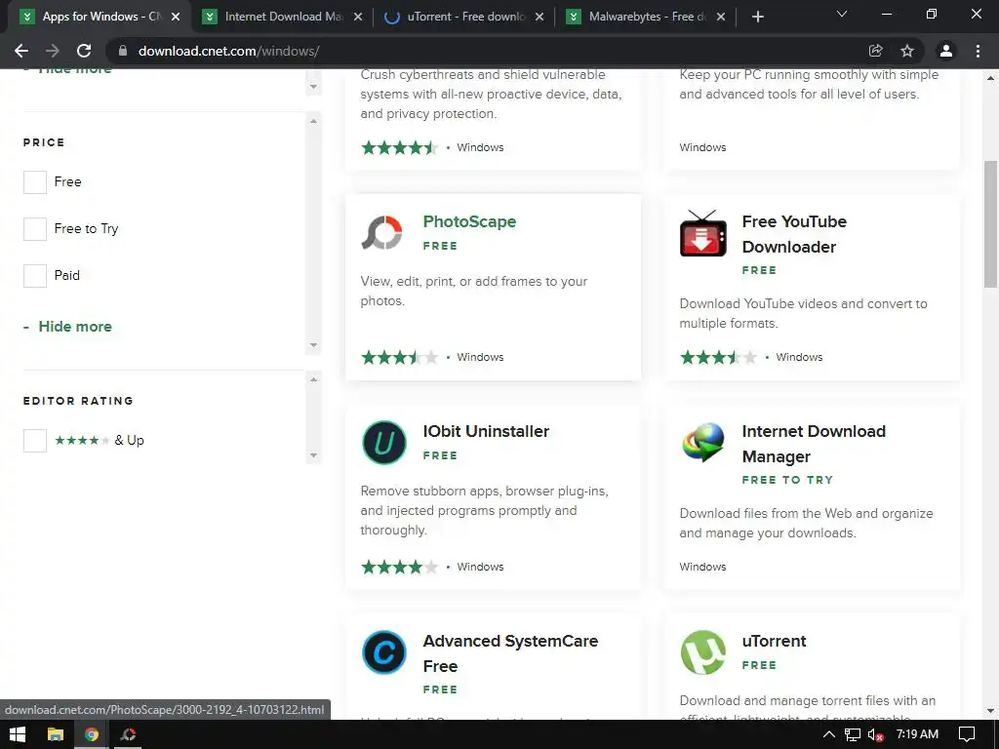Click 'Download YouTube videos and convert' description
The image size is (999, 749).
pos(803,313)
